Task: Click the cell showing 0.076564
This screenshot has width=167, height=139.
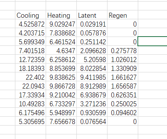Action: [x=92, y=121]
